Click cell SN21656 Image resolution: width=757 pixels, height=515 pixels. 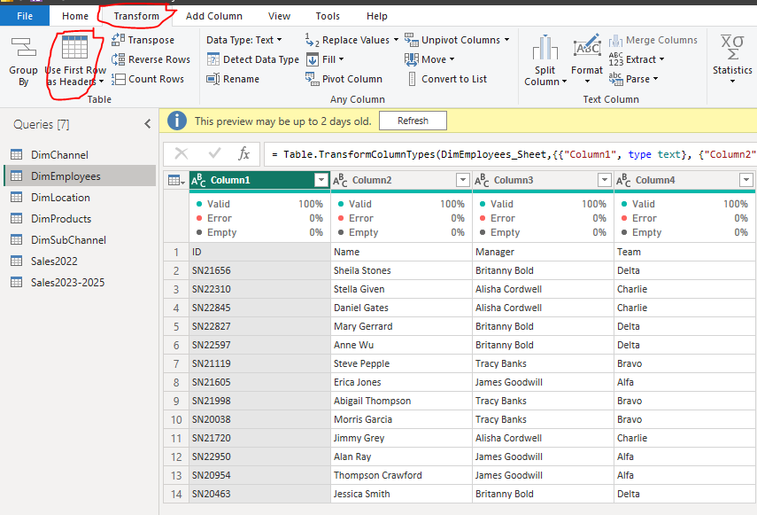259,270
